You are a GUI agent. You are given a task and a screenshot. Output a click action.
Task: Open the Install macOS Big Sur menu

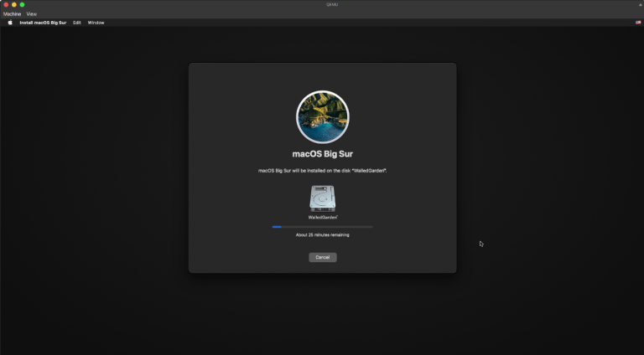click(43, 23)
